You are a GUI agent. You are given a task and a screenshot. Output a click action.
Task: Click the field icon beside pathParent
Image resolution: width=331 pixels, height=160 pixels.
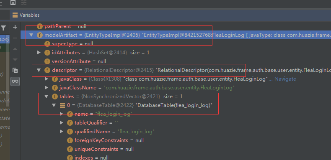39,26
